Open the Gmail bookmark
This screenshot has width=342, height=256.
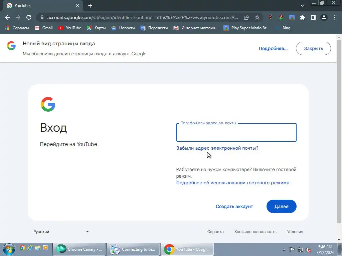(44, 28)
